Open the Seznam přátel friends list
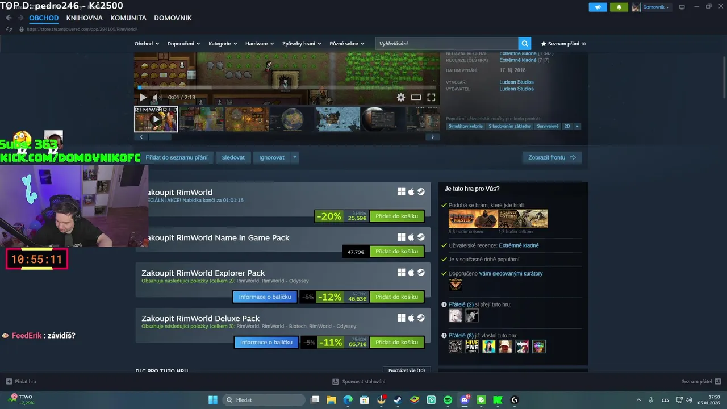The width and height of the screenshot is (727, 409). pos(701,382)
